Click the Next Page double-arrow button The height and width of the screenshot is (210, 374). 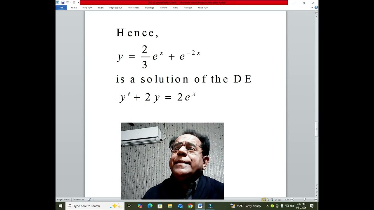pyautogui.click(x=316, y=195)
